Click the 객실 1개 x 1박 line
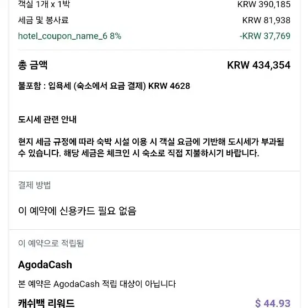This screenshot has height=308, width=308. coord(44,4)
